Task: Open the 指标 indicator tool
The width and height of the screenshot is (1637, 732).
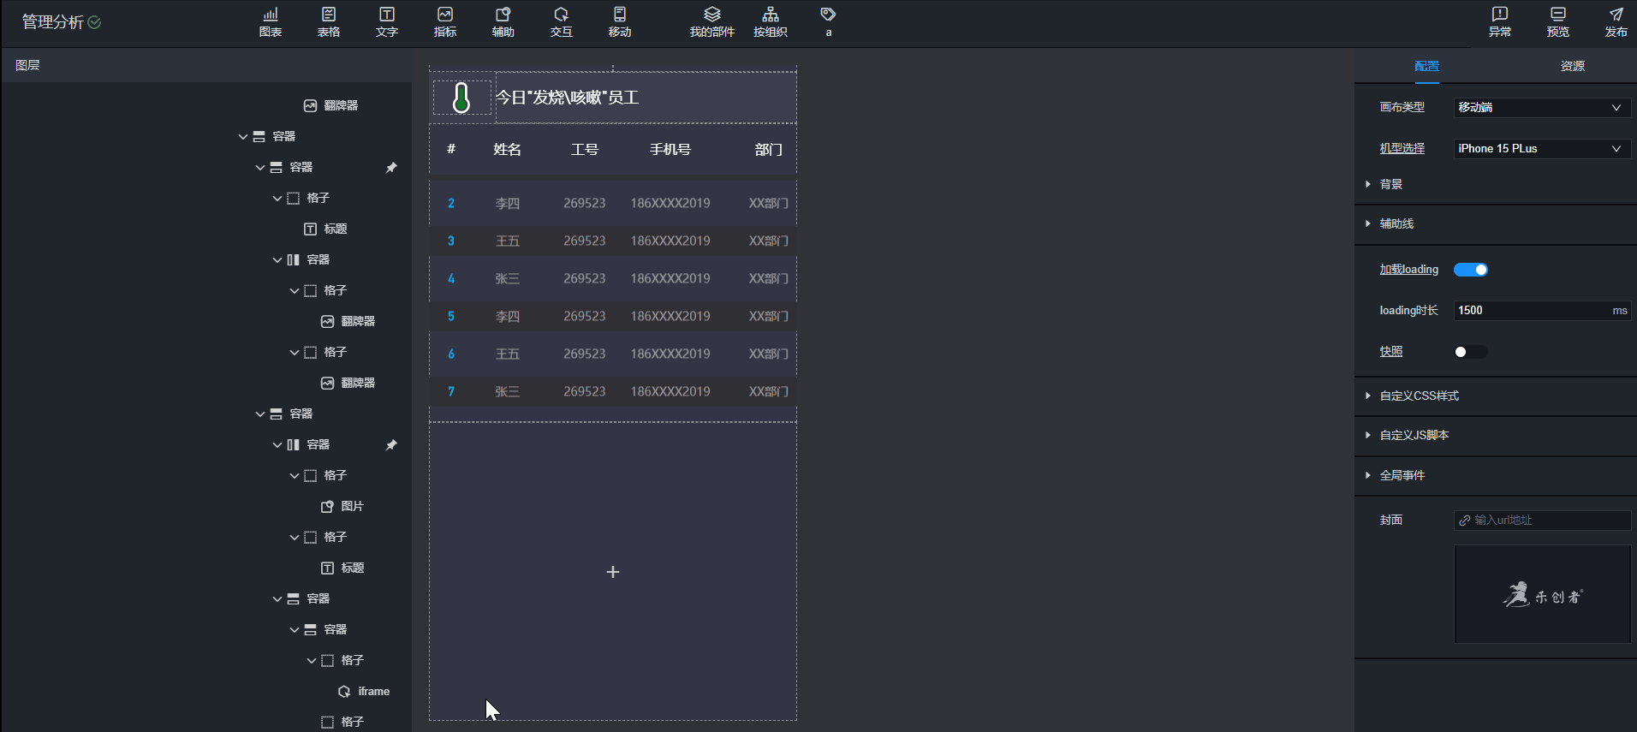Action: [x=445, y=22]
